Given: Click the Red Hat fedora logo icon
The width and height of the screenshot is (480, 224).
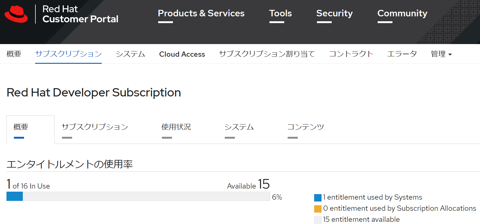Looking at the screenshot, I should click(16, 14).
